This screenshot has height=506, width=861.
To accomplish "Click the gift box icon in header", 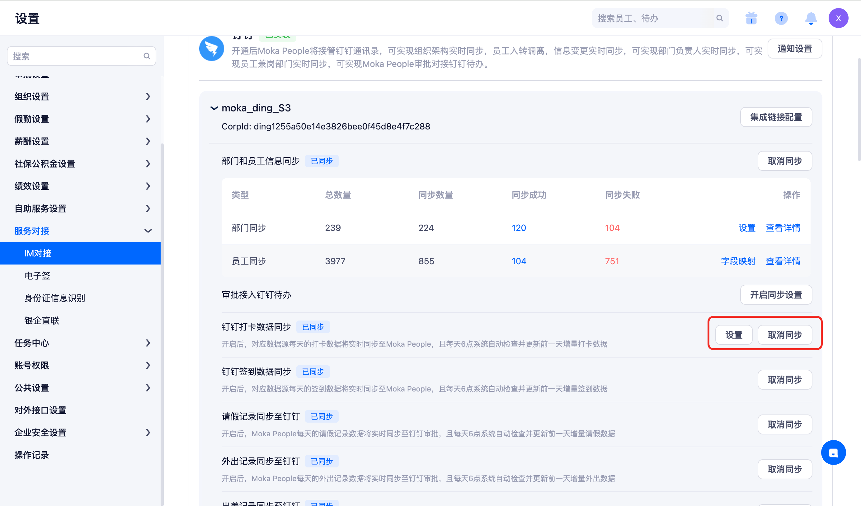I will coord(751,18).
